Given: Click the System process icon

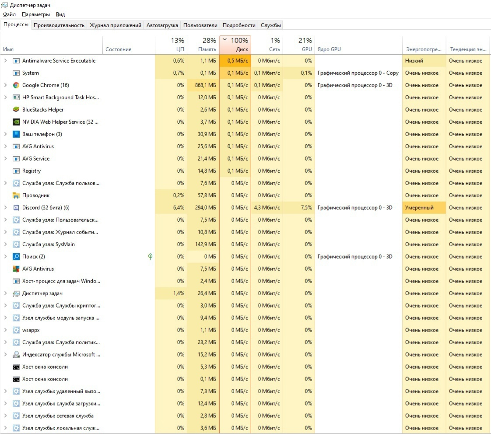Looking at the screenshot, I should (x=16, y=73).
